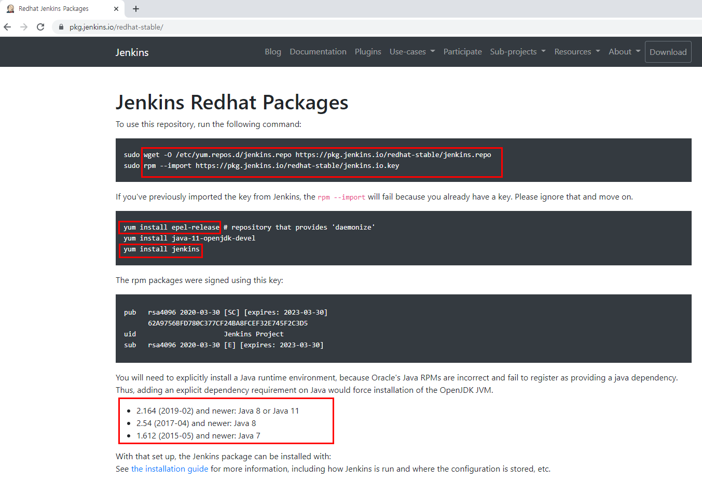
Task: Click 'yum install java-11-openjdk-devel' line
Action: pos(189,238)
